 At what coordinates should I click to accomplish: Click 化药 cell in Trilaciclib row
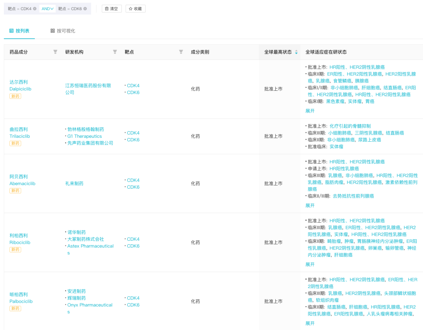tap(195, 136)
